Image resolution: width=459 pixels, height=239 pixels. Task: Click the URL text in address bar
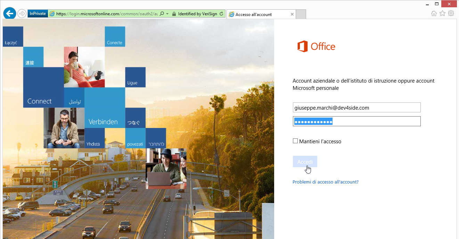(107, 14)
